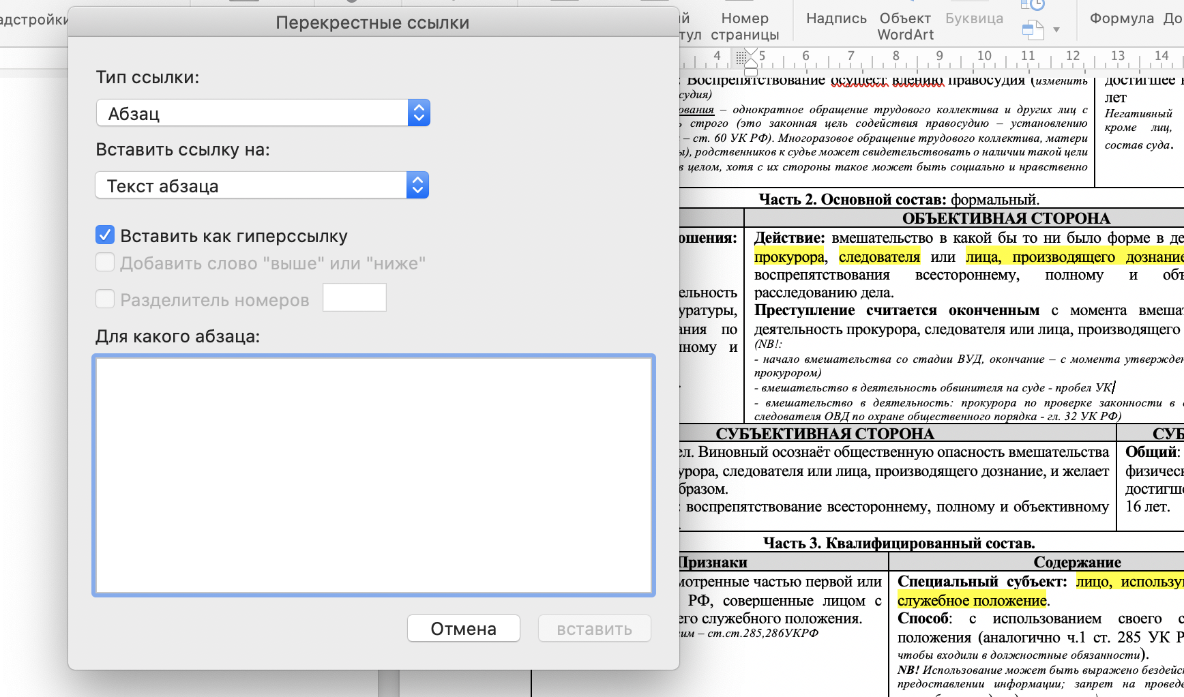Click the bold word "Общий" in the document
Screen dimensions: 1184x697
click(x=1151, y=451)
